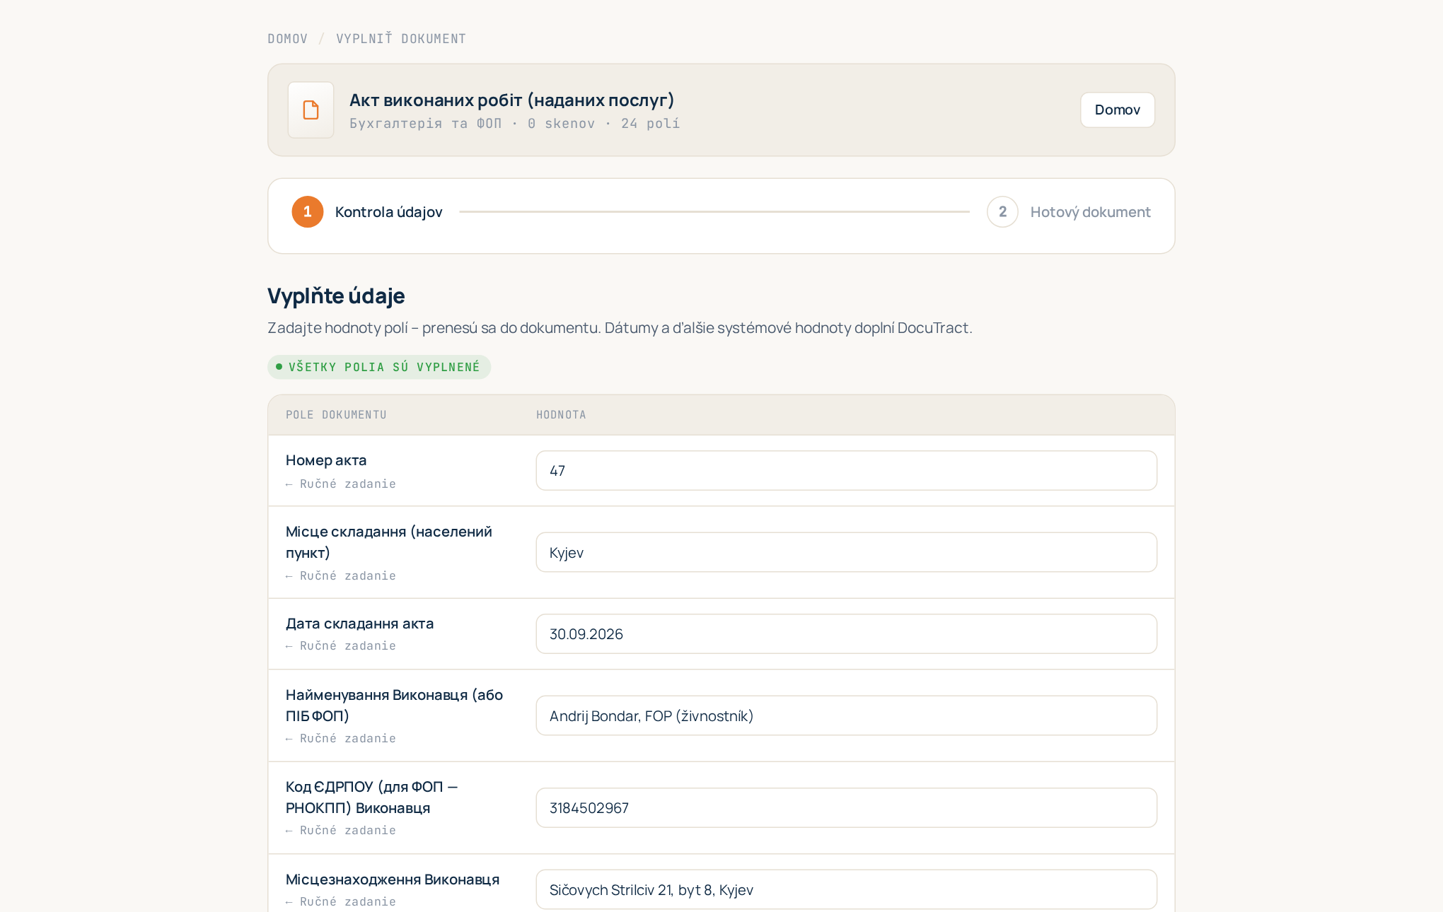1443x912 pixels.
Task: Click the Найменування Виконавця label
Action: 394,706
